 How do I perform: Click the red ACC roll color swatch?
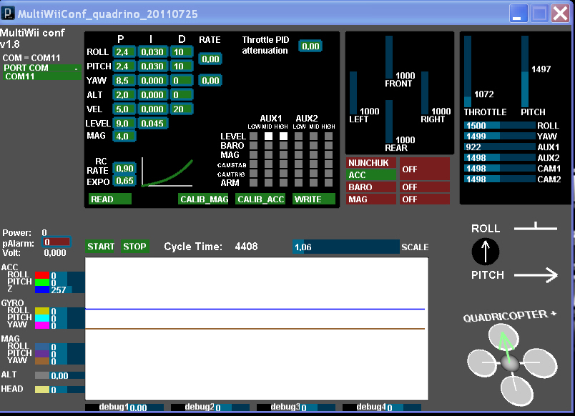(x=42, y=275)
